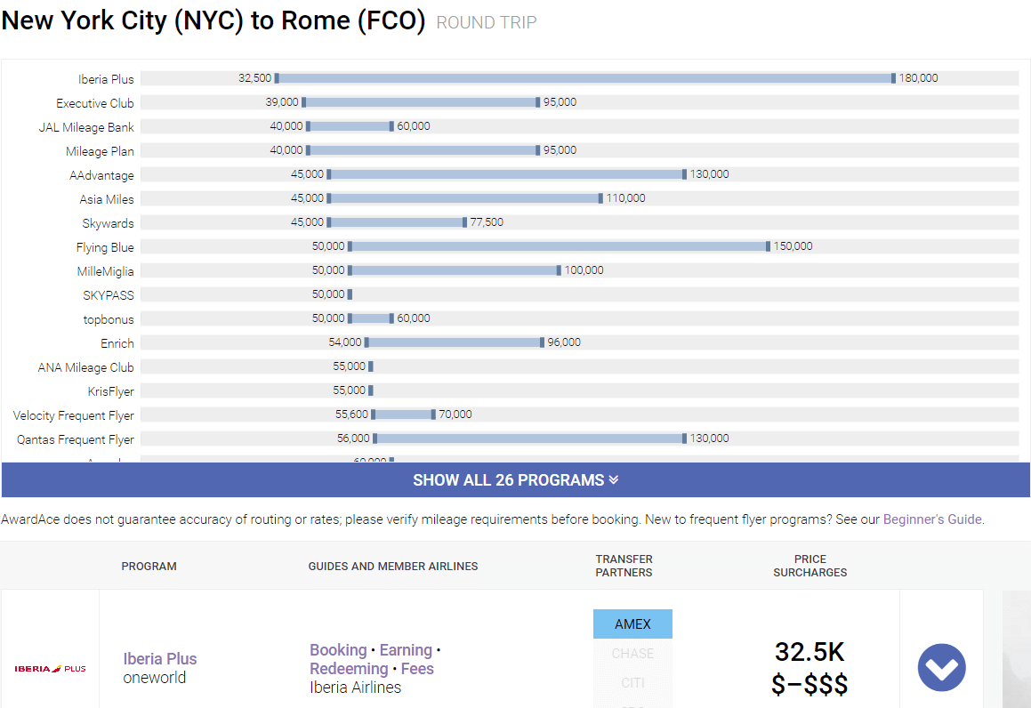Click the Price Surcharges column header
Viewport: 1031px width, 708px height.
point(809,566)
